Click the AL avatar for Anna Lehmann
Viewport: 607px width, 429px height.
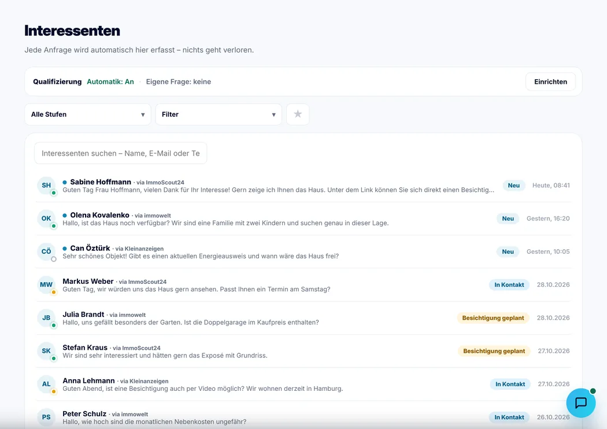[x=46, y=384]
